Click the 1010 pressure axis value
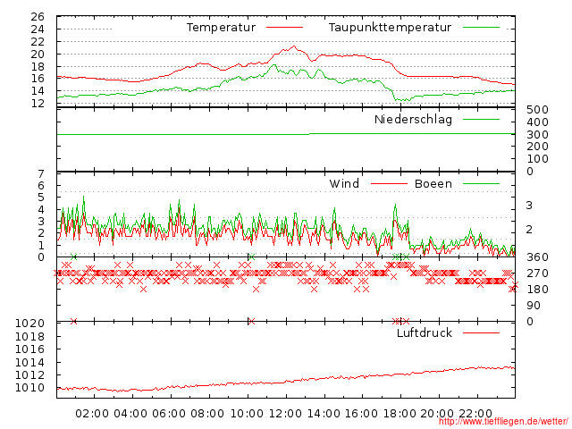 (29, 388)
